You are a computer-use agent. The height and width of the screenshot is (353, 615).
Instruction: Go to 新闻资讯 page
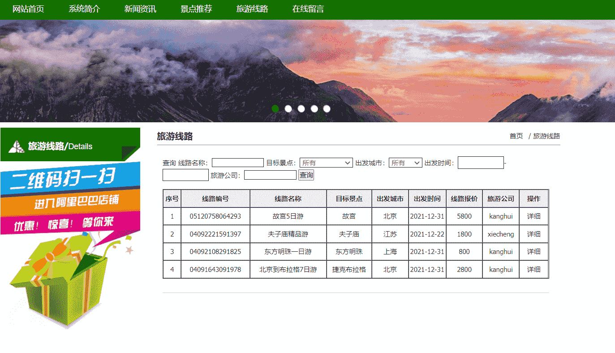tap(140, 9)
